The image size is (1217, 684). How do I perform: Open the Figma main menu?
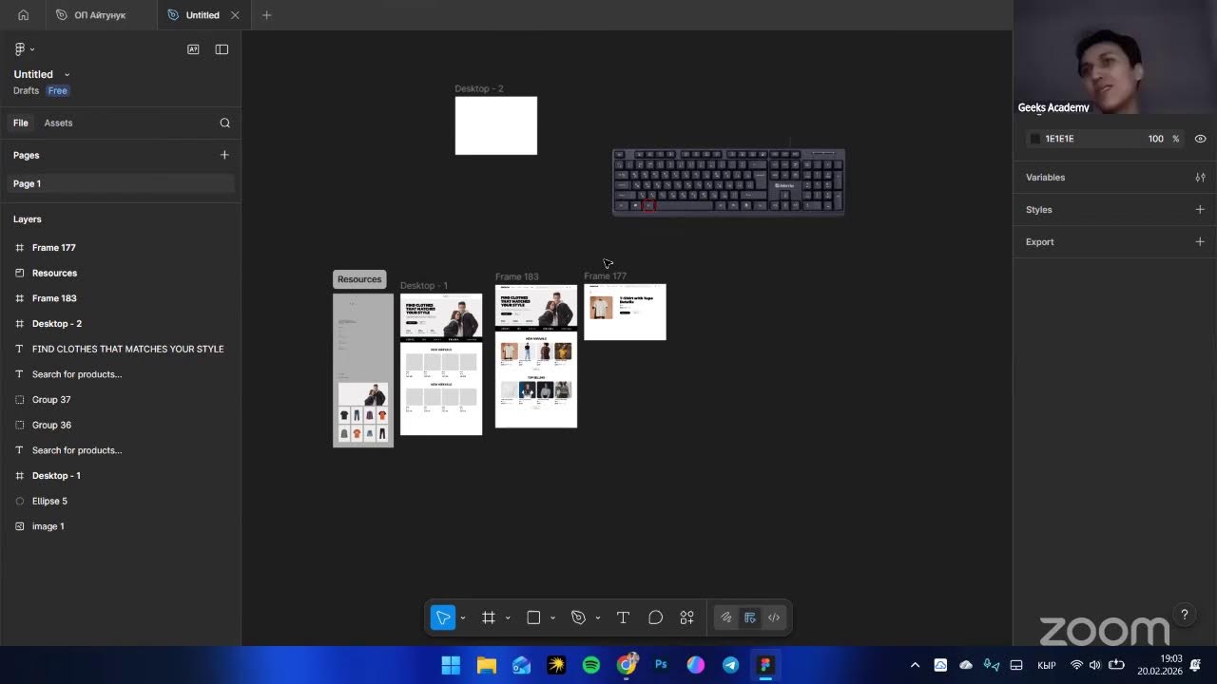24,49
